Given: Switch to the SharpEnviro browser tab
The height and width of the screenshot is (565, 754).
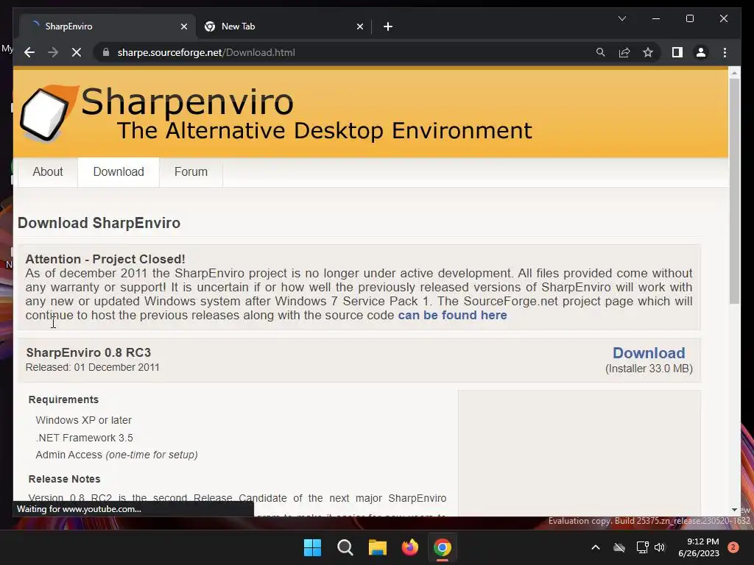Looking at the screenshot, I should point(108,26).
